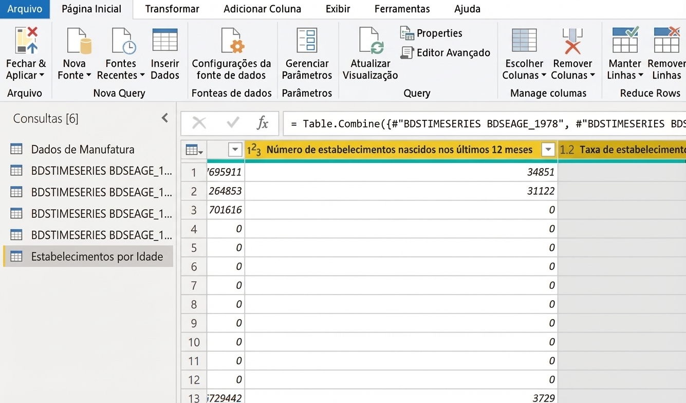Viewport: 686px width, 403px height.
Task: Click the 123 data type icon of Número column
Action: point(254,150)
